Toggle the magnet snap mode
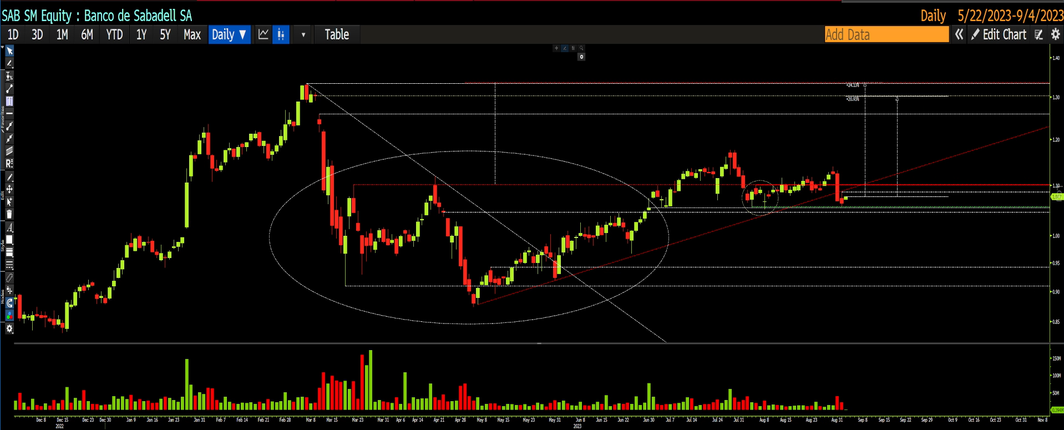Screen dimensions: 1064x430 click(x=9, y=303)
